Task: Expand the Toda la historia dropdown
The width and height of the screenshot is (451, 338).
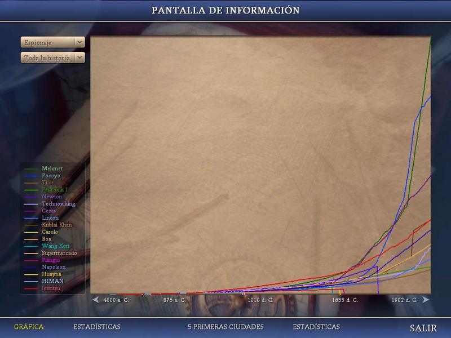Action: point(52,58)
